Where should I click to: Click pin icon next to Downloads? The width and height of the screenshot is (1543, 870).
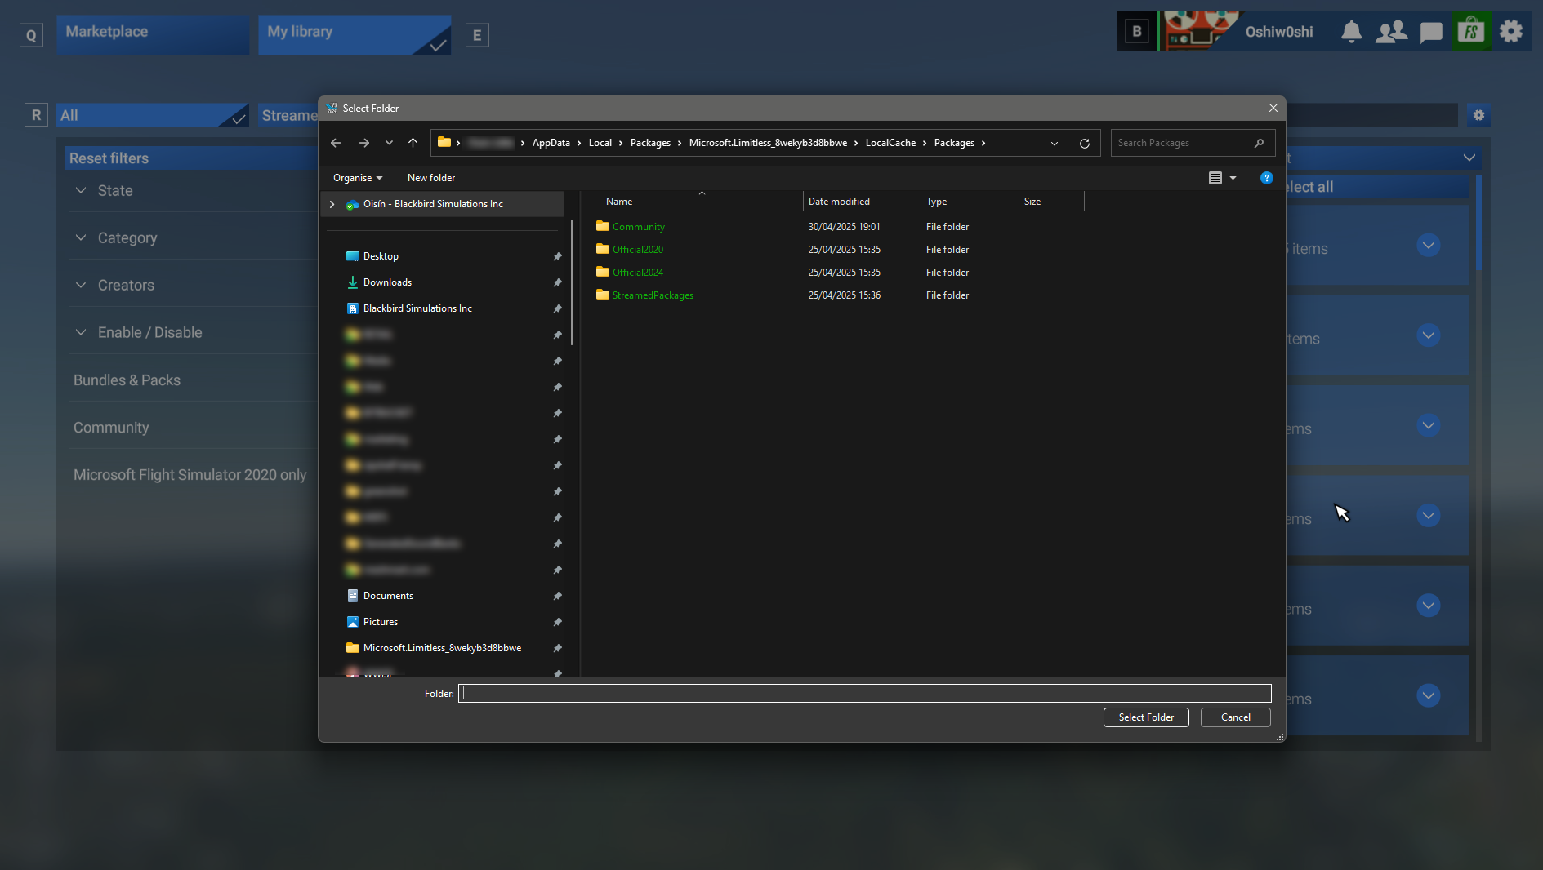pos(557,282)
